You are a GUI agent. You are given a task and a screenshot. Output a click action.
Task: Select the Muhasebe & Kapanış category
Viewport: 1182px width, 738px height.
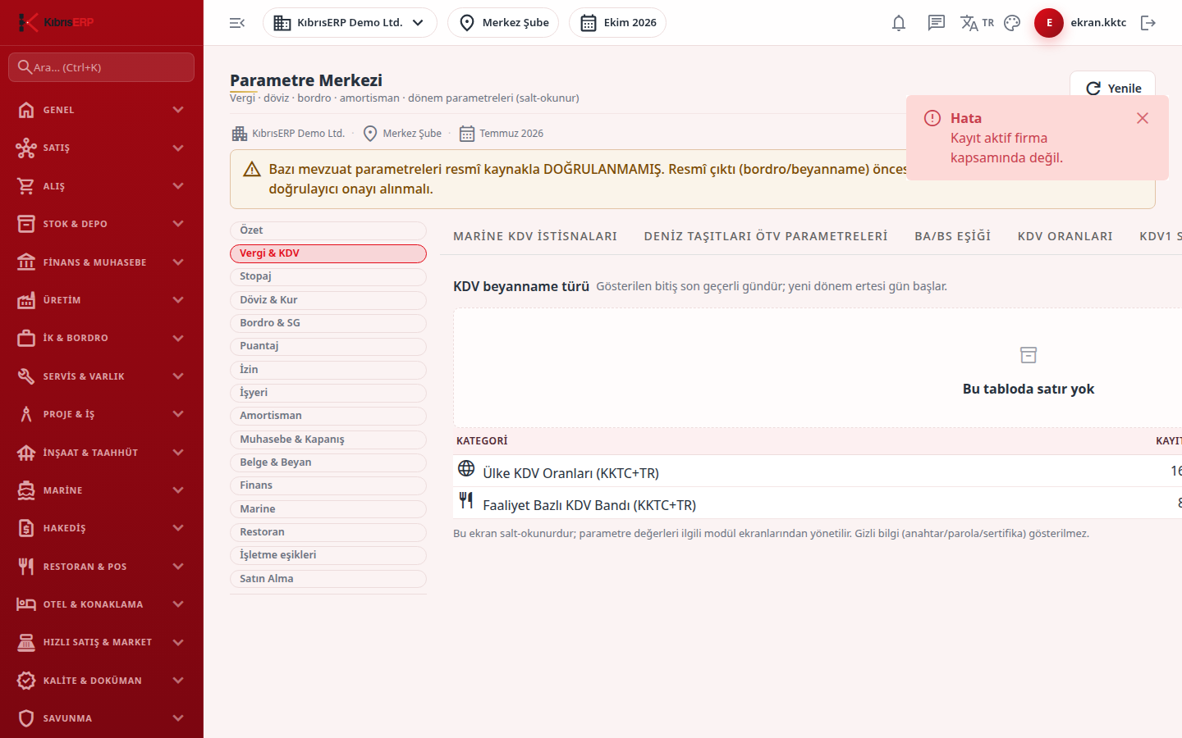(328, 440)
